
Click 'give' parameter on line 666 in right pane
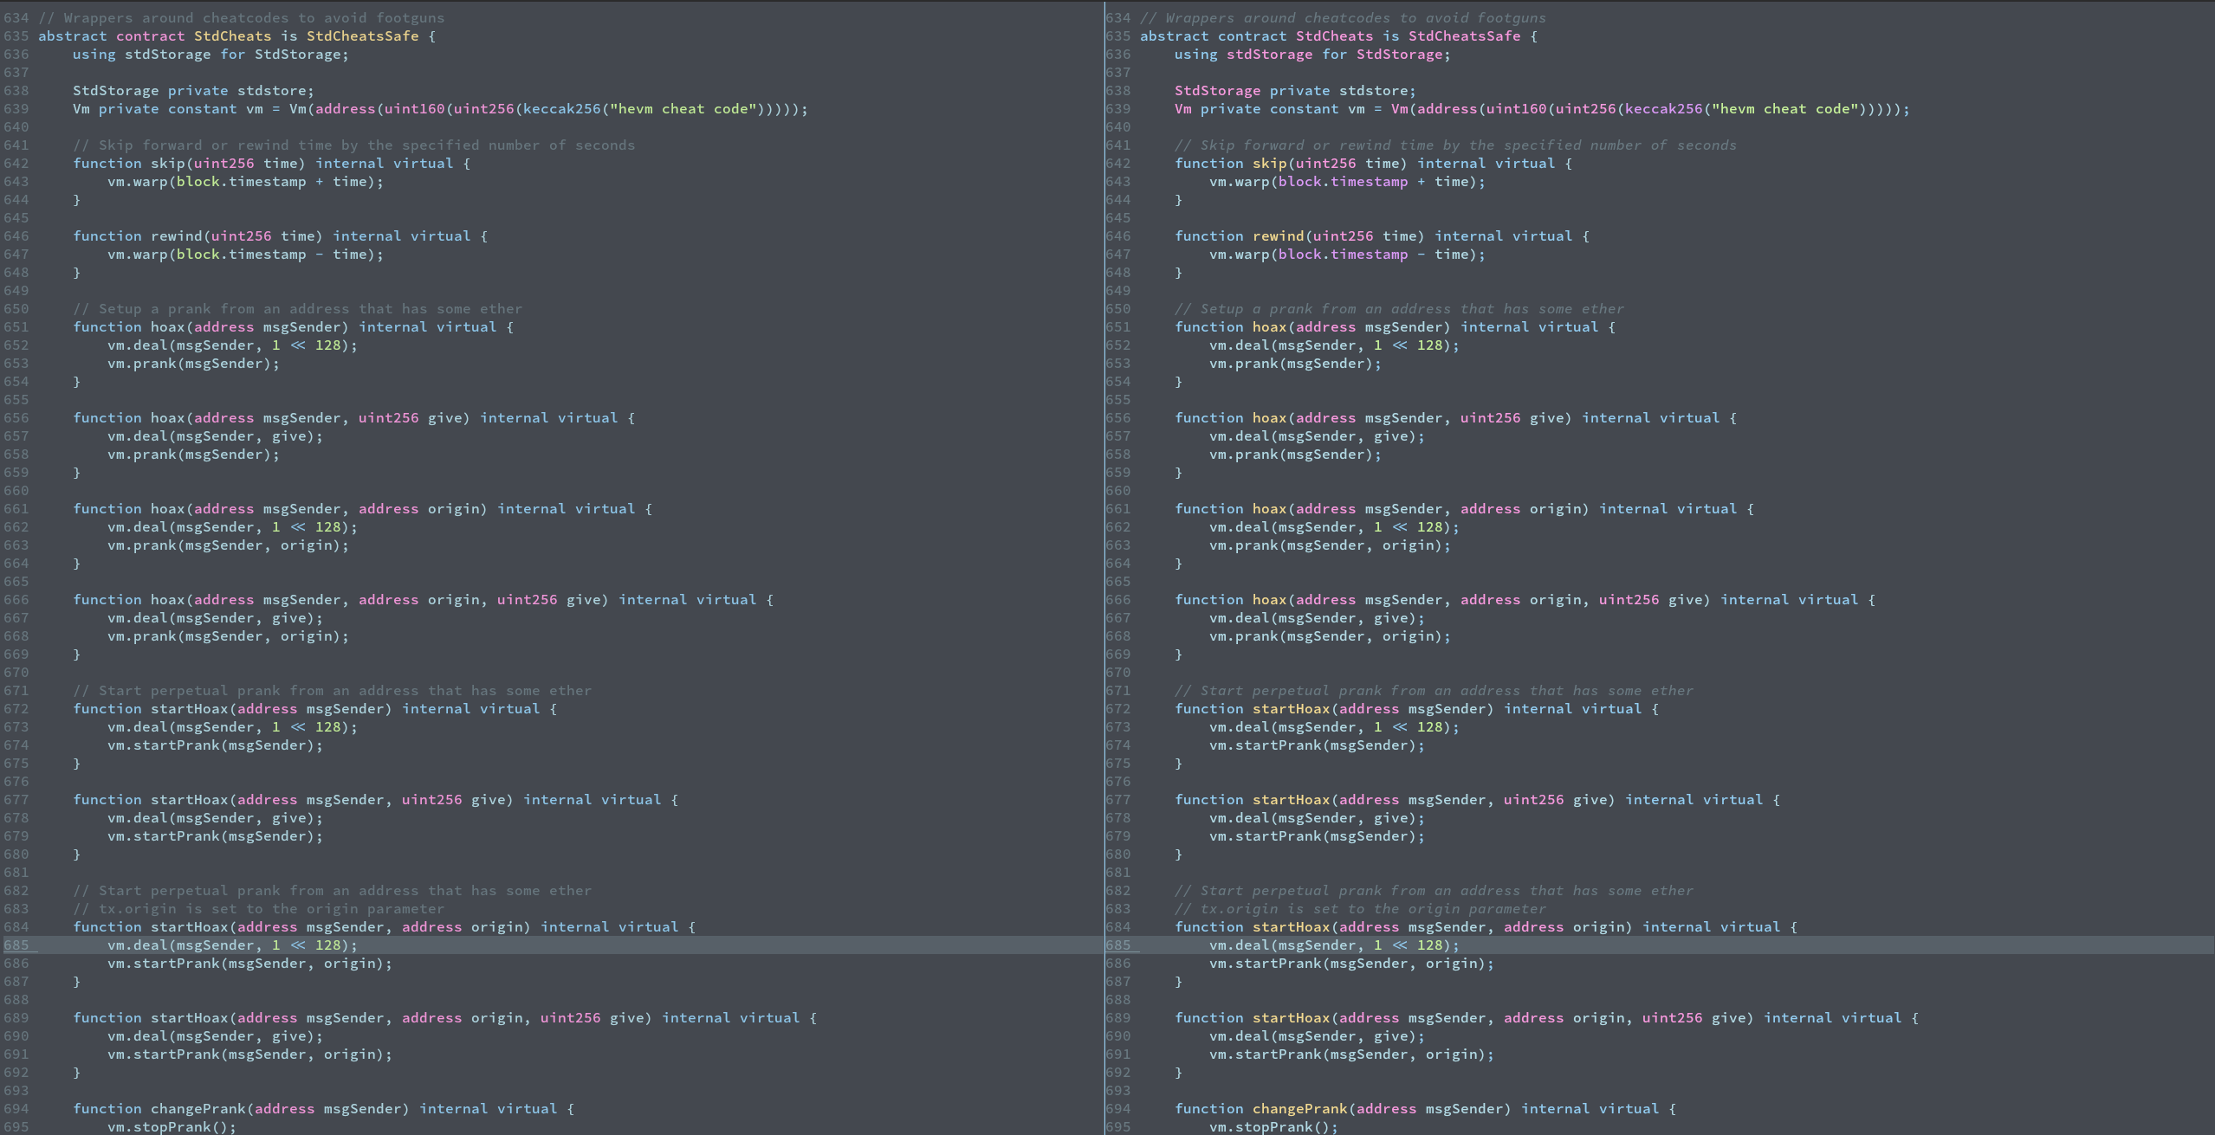pos(1685,600)
